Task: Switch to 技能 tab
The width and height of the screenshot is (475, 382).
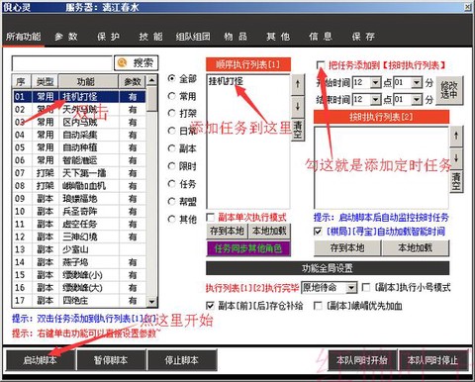Action: click(x=150, y=37)
